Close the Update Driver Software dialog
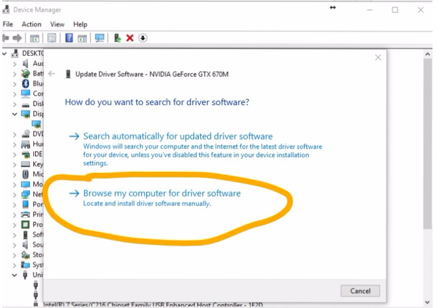 [378, 57]
